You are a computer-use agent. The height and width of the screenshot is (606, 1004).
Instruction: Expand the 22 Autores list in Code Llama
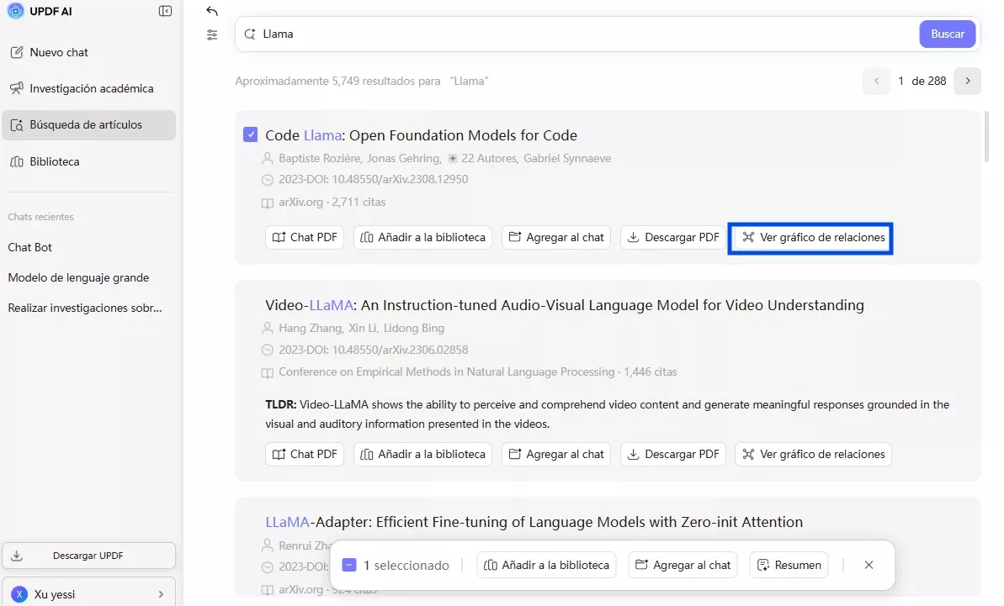pyautogui.click(x=483, y=159)
